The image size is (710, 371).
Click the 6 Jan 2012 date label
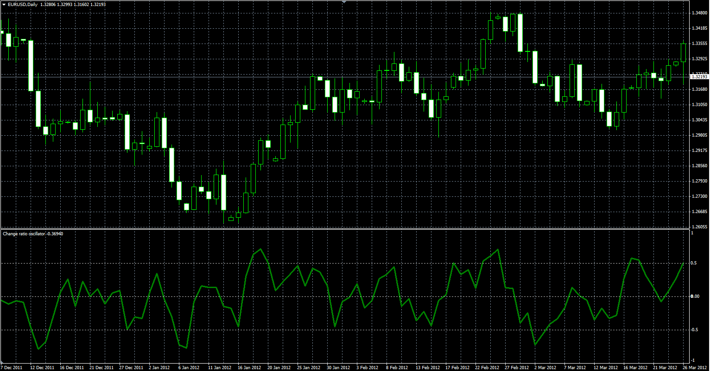click(x=190, y=367)
